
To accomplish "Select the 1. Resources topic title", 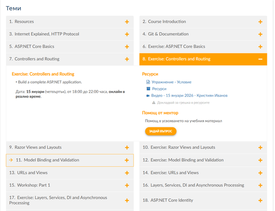I will click(21, 21).
